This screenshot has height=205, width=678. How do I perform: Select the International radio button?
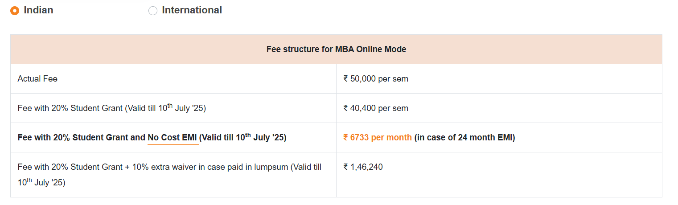click(153, 11)
